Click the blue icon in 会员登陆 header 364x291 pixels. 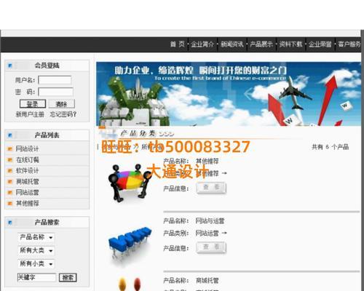tap(10, 65)
